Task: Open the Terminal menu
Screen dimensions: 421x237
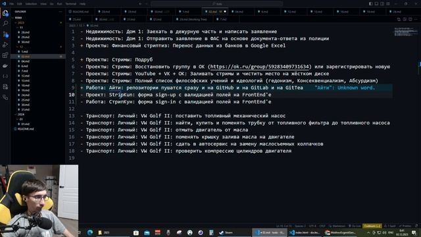Action: click(71, 4)
